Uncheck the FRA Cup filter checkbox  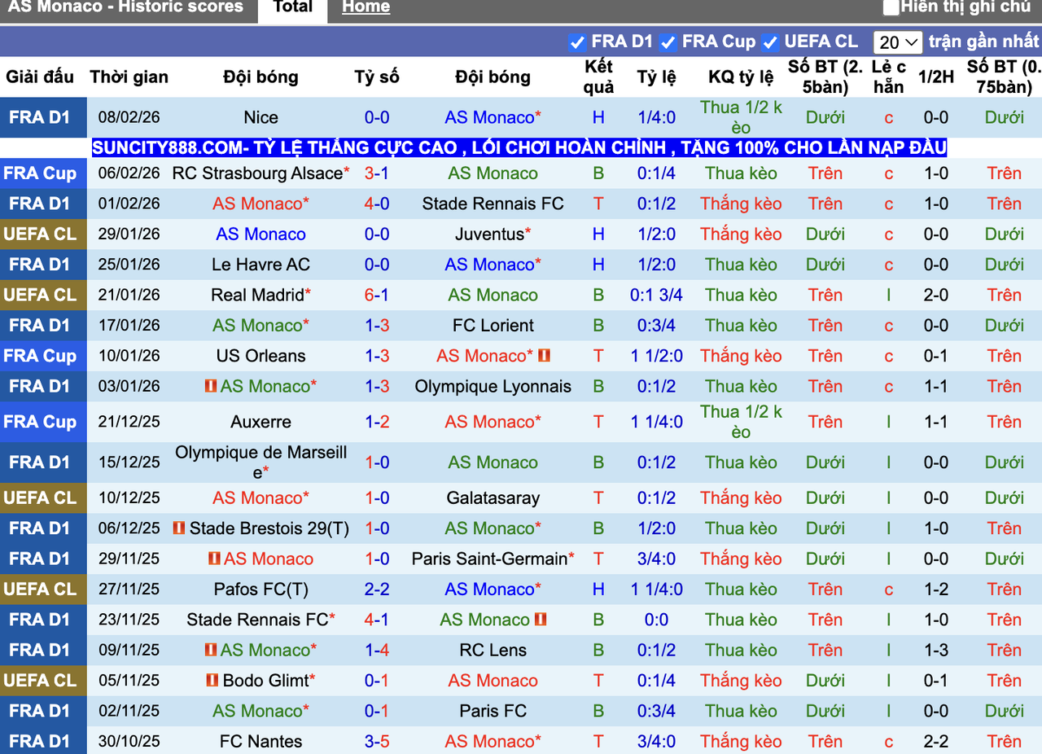click(668, 42)
